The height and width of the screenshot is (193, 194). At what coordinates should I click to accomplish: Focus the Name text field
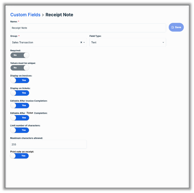(88, 28)
